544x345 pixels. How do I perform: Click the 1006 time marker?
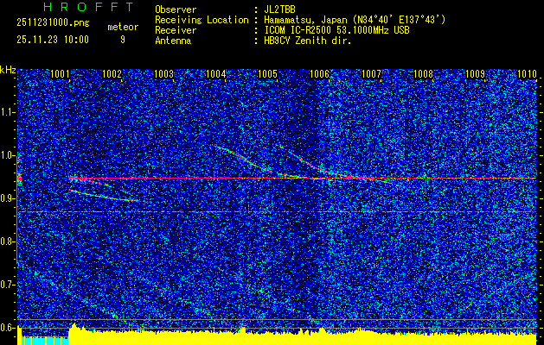(320, 75)
